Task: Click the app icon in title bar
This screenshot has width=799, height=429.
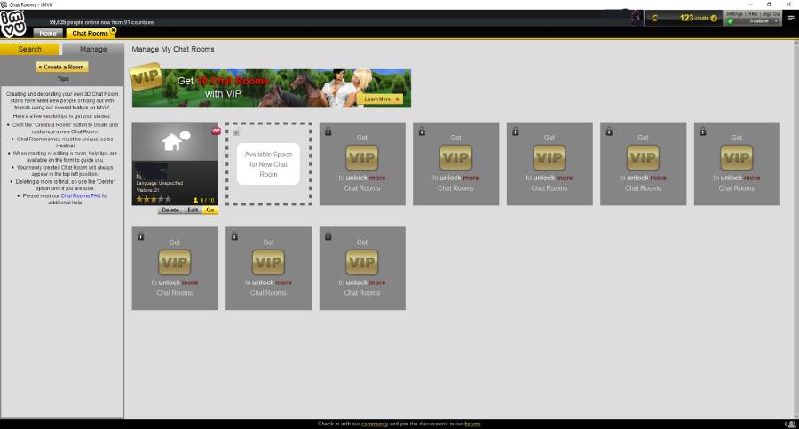Action: click(x=4, y=4)
